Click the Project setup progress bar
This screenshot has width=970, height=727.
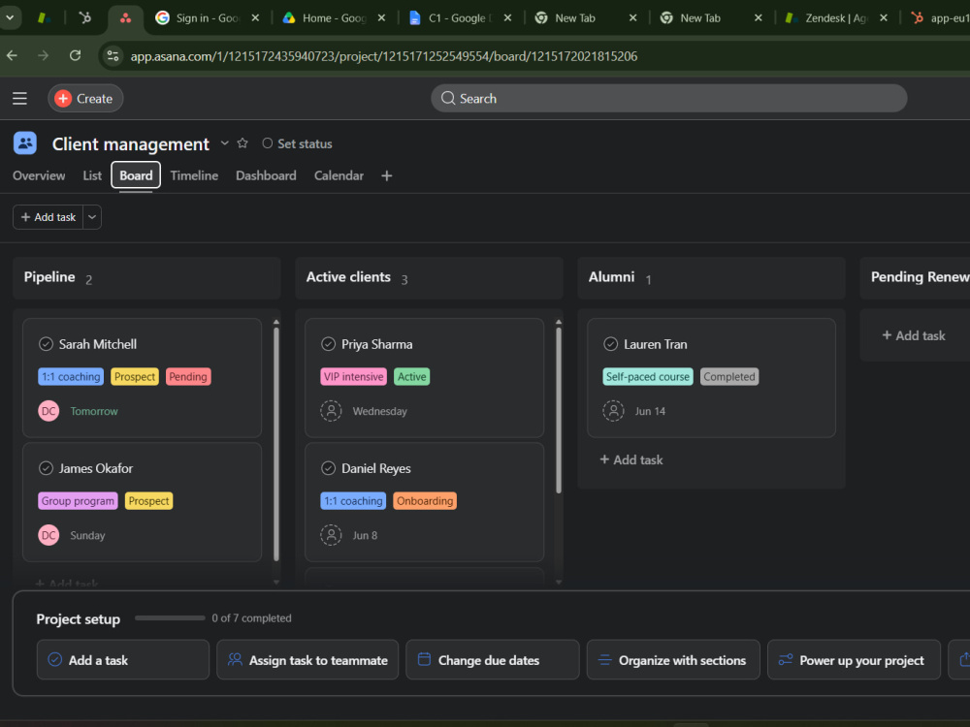coord(170,618)
